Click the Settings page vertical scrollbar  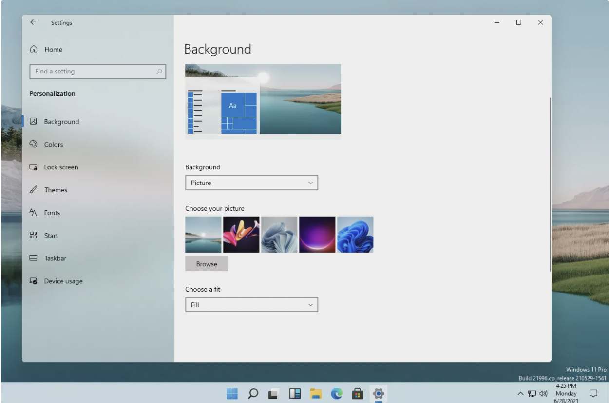click(550, 184)
